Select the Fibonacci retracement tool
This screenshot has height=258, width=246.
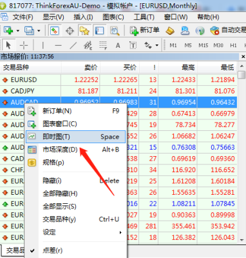click(x=103, y=45)
